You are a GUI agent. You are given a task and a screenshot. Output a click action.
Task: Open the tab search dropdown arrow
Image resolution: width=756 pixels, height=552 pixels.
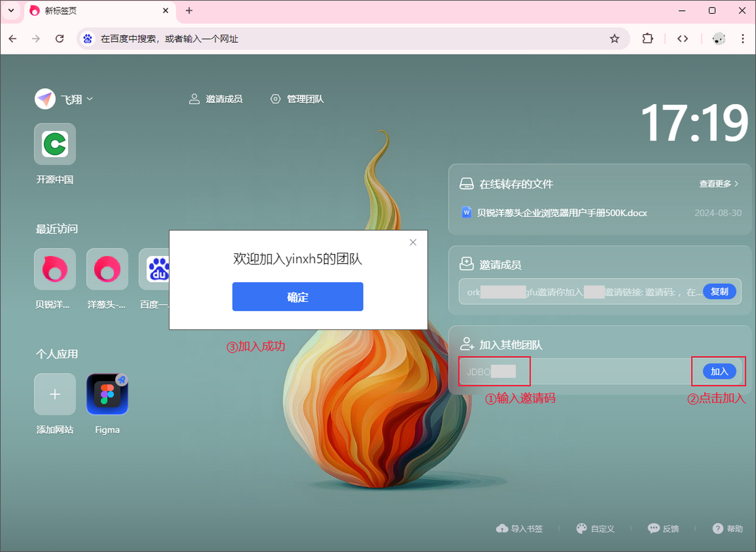point(11,11)
